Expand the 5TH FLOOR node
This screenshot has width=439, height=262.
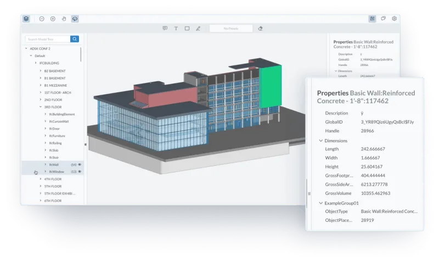click(40, 186)
